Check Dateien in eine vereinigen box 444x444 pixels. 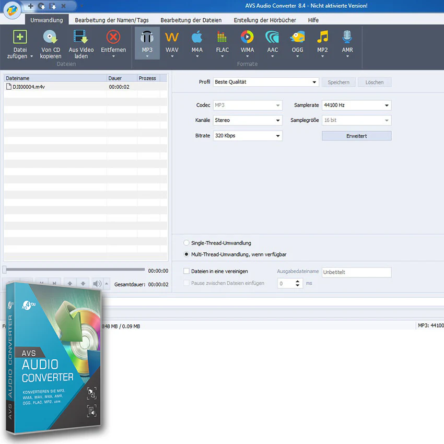[x=186, y=271]
